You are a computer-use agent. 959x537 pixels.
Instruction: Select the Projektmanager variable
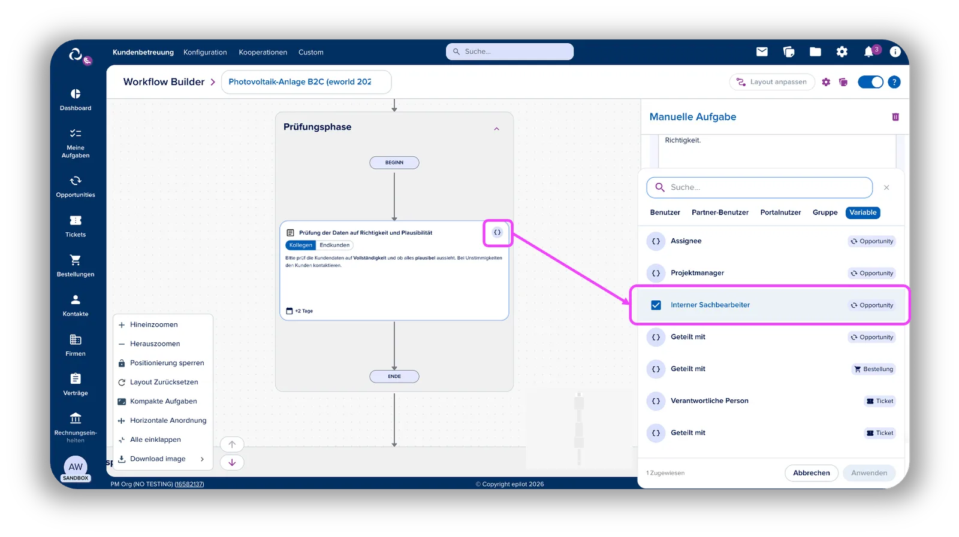pos(771,273)
